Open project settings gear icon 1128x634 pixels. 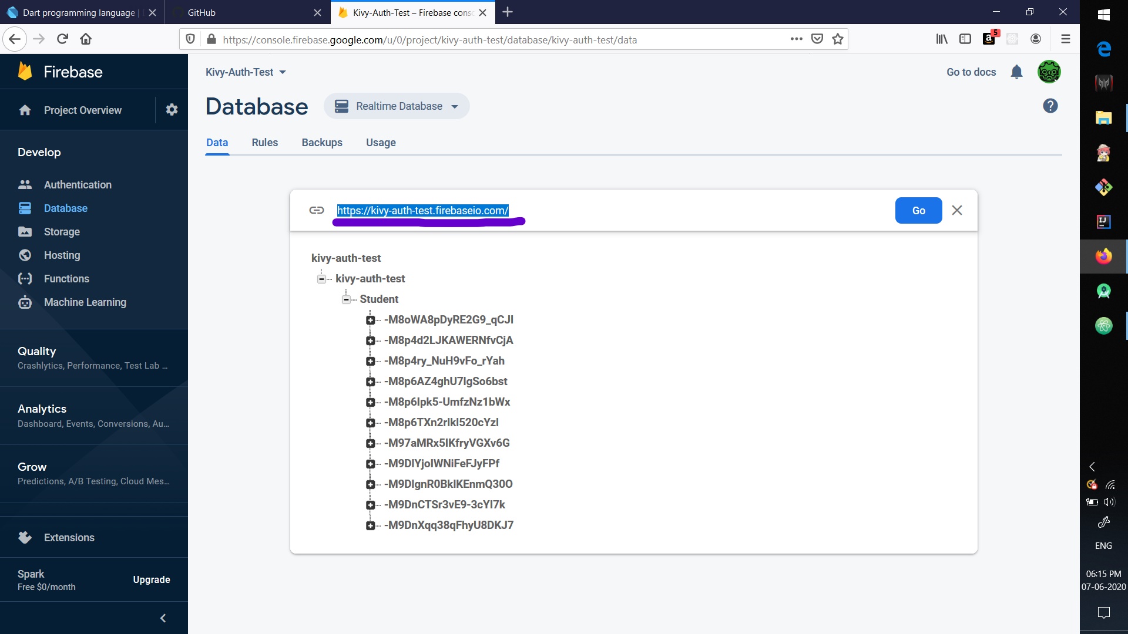172,110
